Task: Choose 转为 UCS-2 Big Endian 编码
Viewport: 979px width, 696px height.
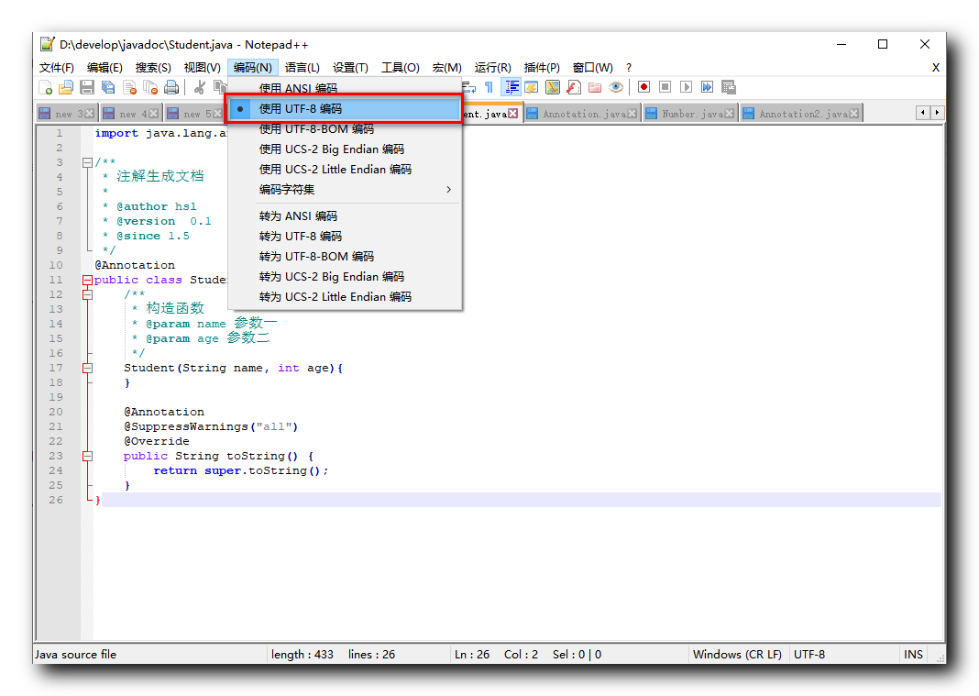Action: click(x=344, y=276)
